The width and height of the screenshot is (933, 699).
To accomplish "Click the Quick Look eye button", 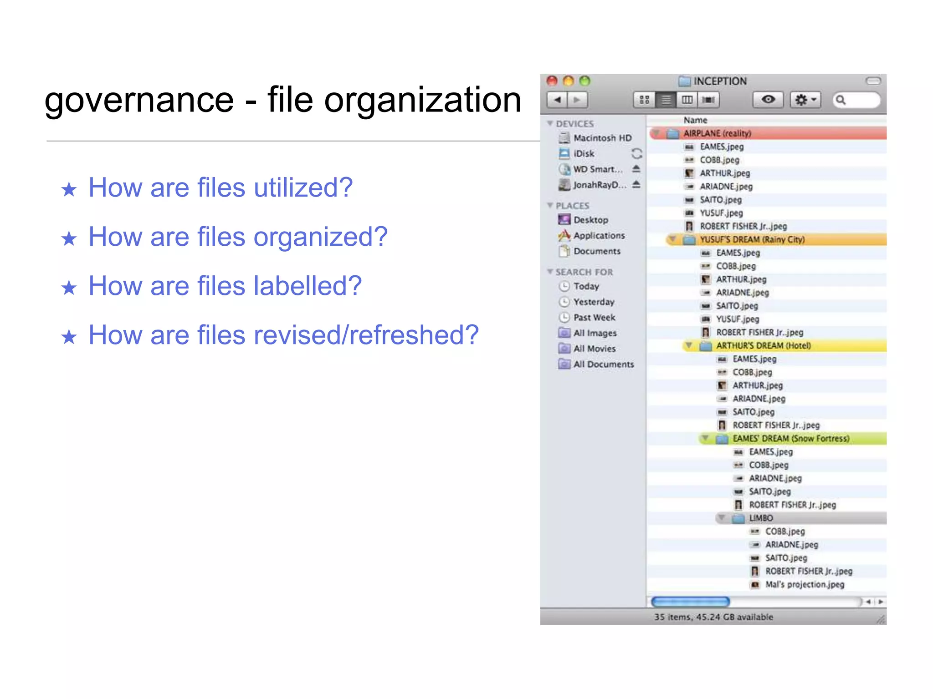I will pos(768,100).
